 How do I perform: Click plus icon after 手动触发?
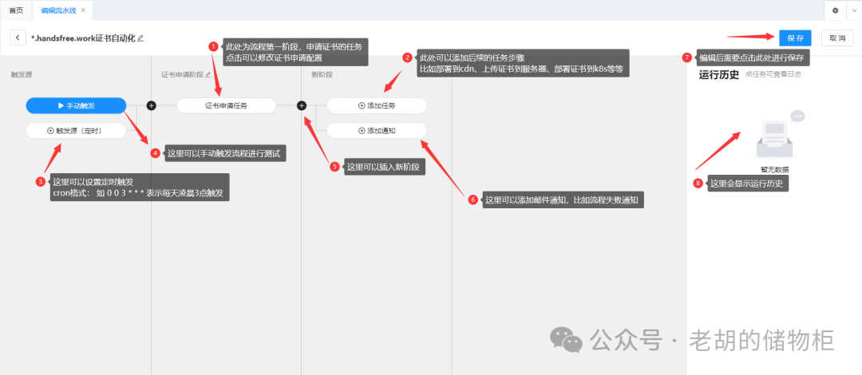(x=151, y=105)
